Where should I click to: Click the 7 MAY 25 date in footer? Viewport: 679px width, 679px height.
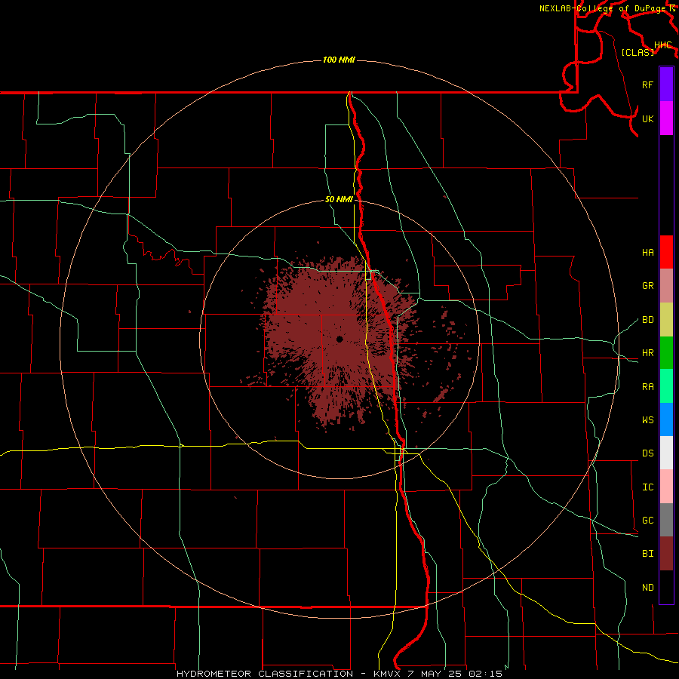(435, 674)
